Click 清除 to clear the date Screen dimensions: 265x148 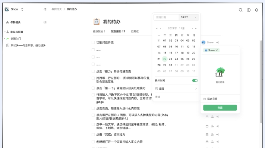[x=157, y=97]
